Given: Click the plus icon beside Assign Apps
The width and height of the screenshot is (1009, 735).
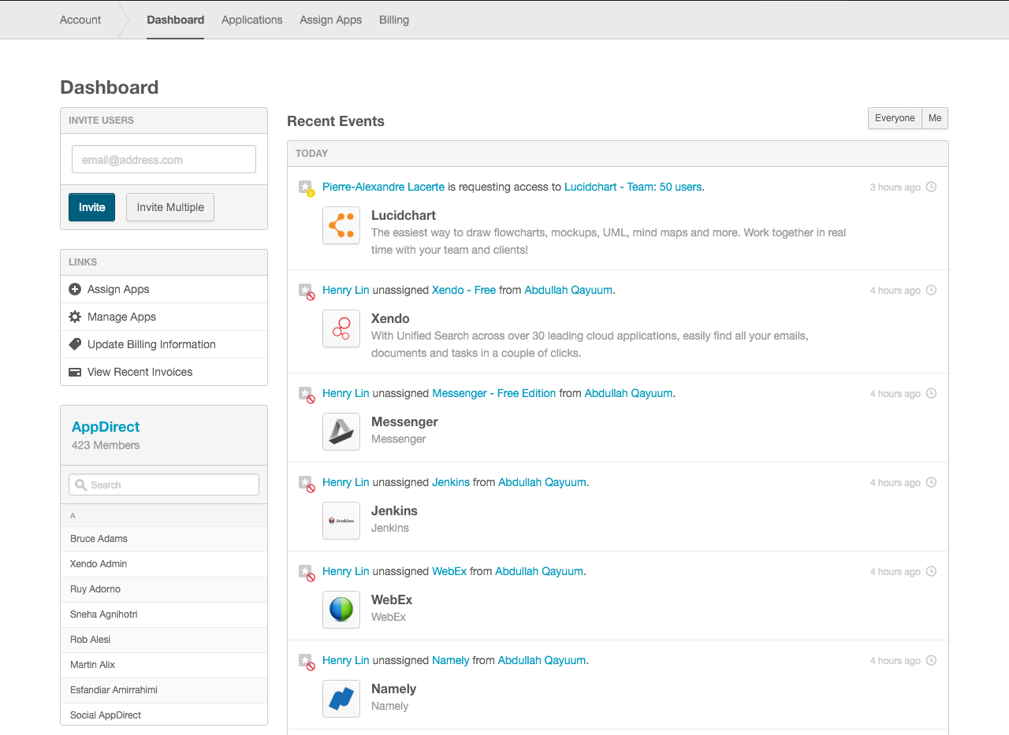Looking at the screenshot, I should pyautogui.click(x=75, y=289).
